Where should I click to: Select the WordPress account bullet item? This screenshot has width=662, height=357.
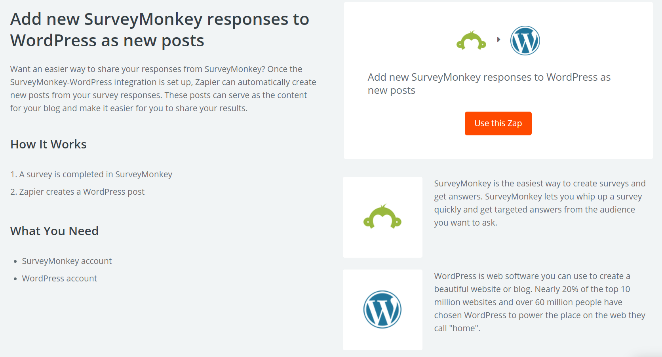point(59,278)
